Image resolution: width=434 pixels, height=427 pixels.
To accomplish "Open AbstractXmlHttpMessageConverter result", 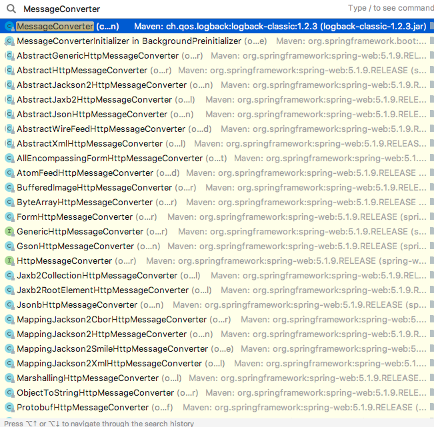I will pos(217,143).
